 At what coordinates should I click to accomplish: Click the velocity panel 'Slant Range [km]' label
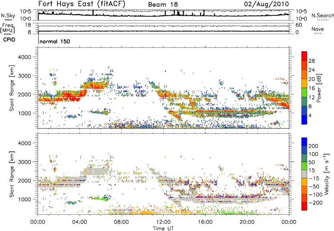pos(12,174)
